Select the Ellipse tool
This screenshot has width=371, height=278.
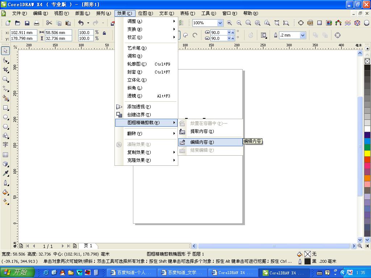pyautogui.click(x=5, y=117)
